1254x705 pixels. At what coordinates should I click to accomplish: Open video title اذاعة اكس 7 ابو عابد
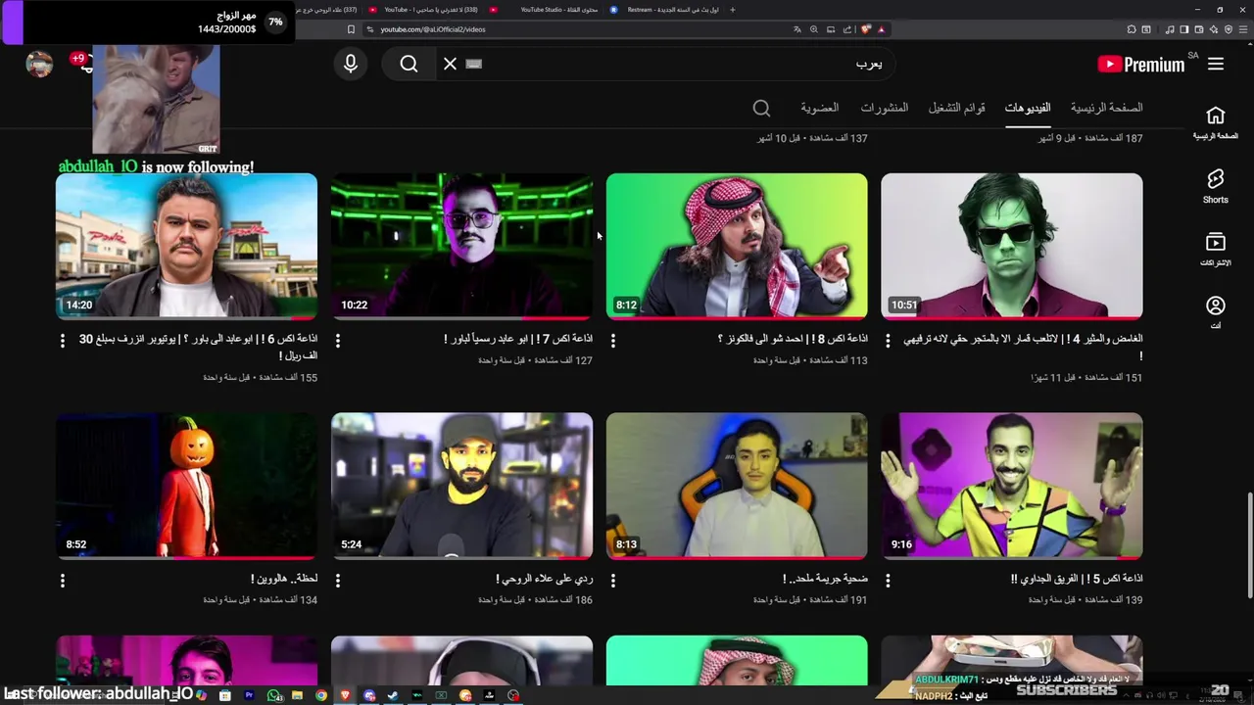518,339
